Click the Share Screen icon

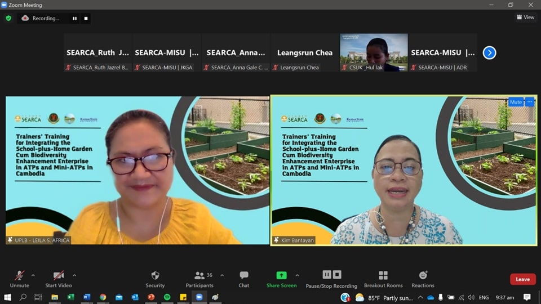pos(281,275)
